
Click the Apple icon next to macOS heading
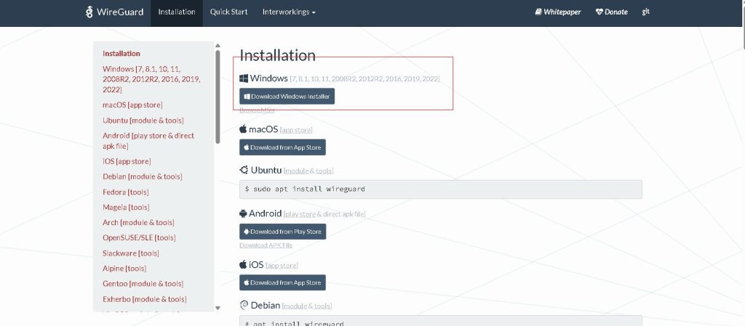[243, 129]
